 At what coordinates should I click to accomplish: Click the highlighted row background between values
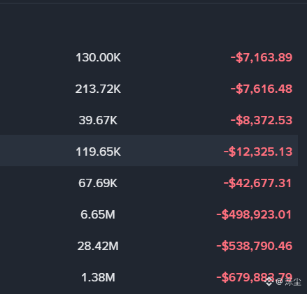tap(172, 151)
